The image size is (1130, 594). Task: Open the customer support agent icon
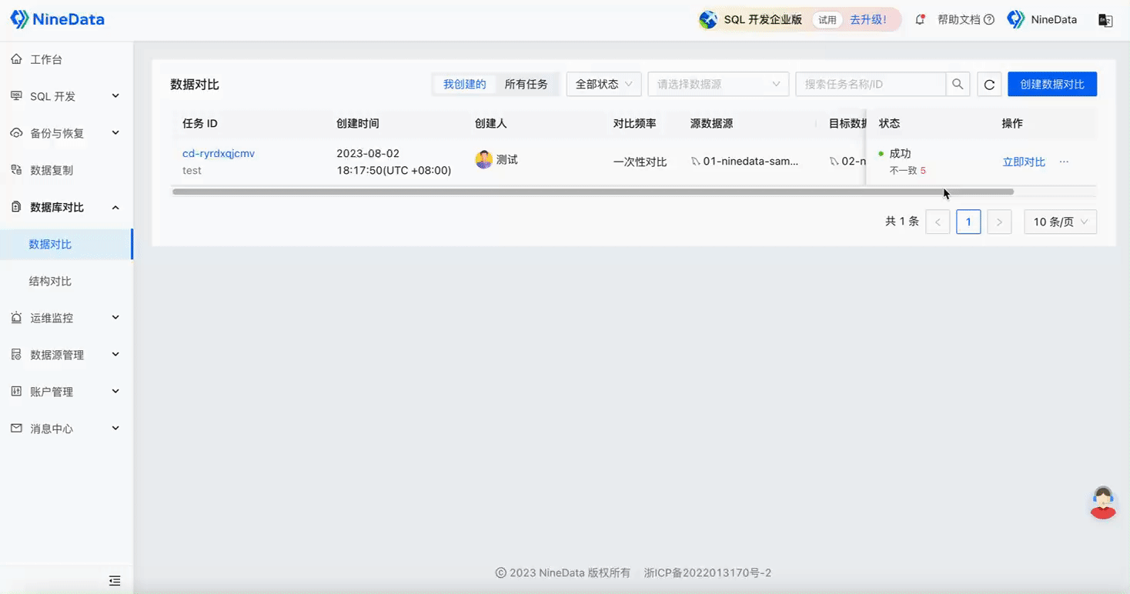coord(1103,502)
